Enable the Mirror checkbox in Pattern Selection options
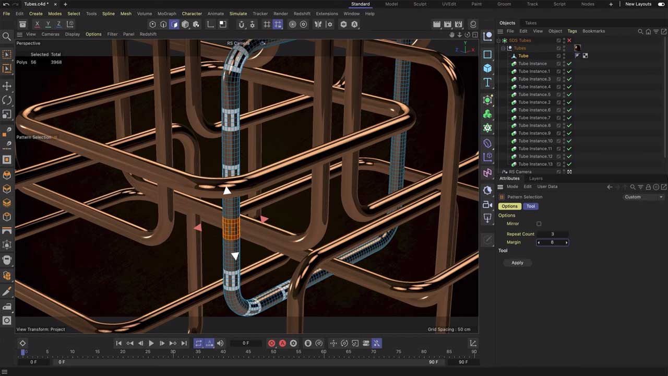Viewport: 668px width, 376px height. pos(539,224)
